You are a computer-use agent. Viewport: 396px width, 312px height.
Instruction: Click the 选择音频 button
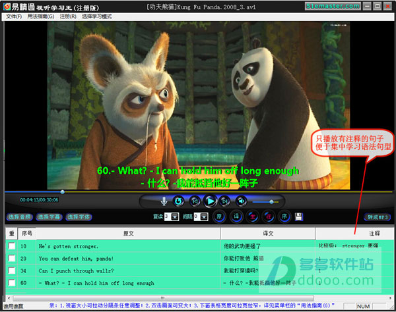(20, 217)
